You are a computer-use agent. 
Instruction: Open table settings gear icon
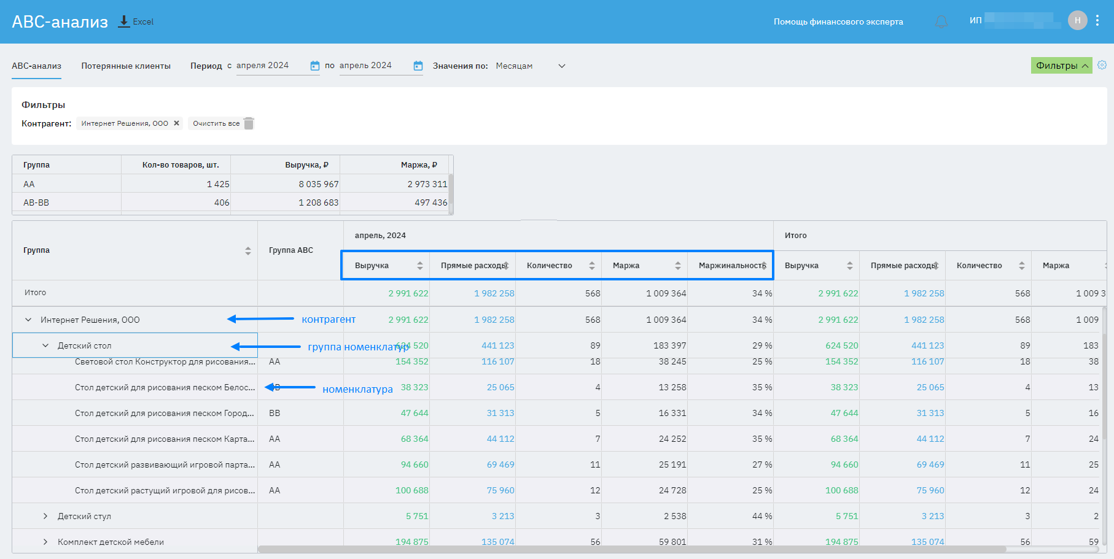pyautogui.click(x=1102, y=65)
